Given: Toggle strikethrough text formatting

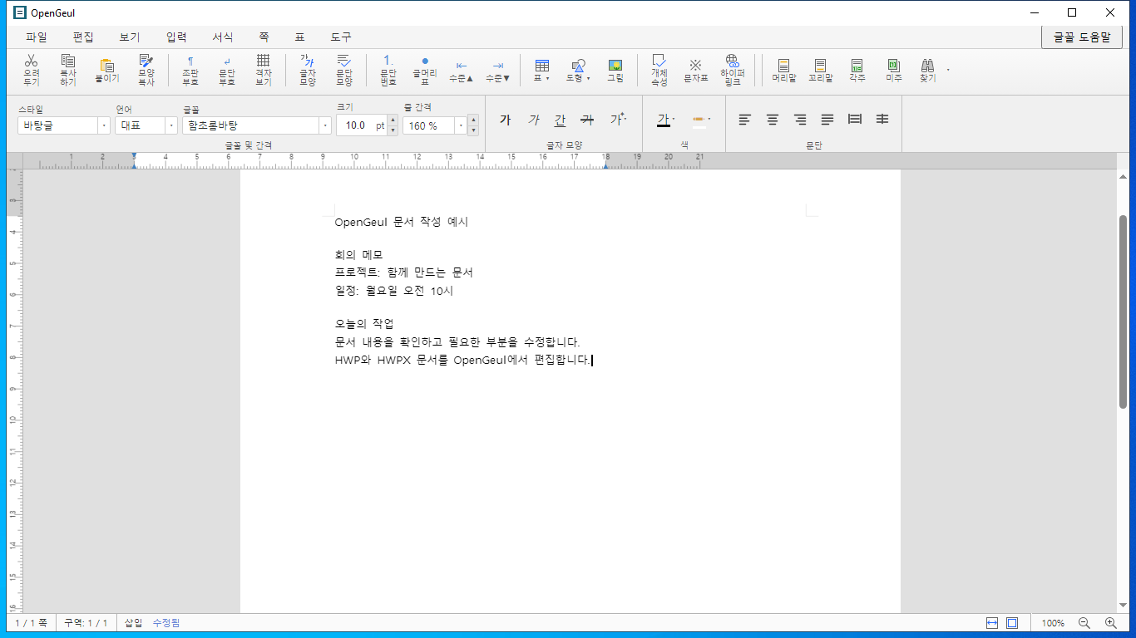Looking at the screenshot, I should (x=588, y=120).
